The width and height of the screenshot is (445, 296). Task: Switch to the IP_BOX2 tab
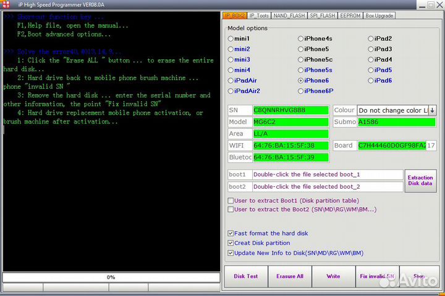pos(235,15)
